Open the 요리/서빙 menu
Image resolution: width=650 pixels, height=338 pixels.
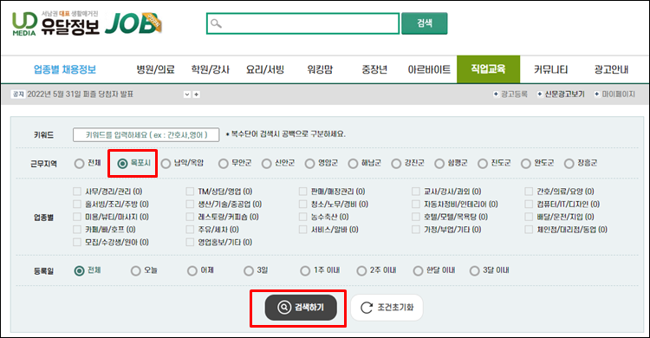click(265, 69)
